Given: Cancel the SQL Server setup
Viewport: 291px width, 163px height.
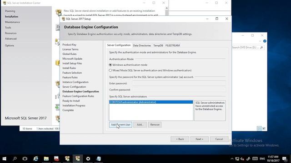Looking at the screenshot, I should pyautogui.click(x=219, y=139).
